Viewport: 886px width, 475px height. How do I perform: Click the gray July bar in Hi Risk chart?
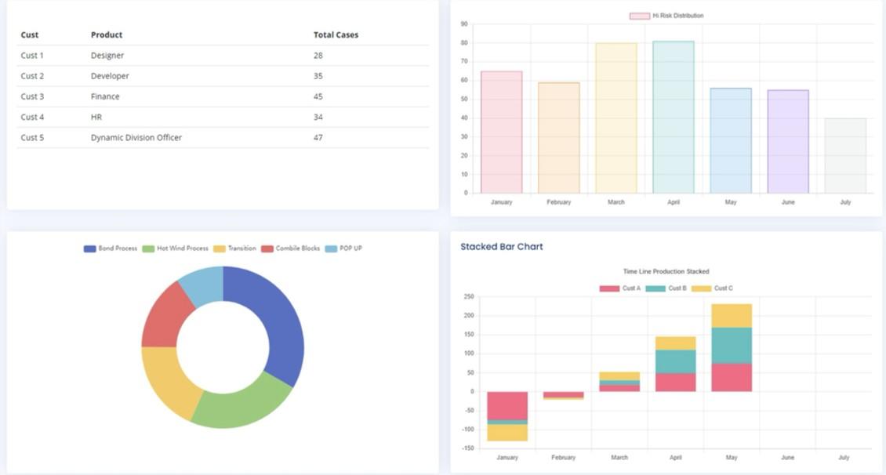click(844, 155)
